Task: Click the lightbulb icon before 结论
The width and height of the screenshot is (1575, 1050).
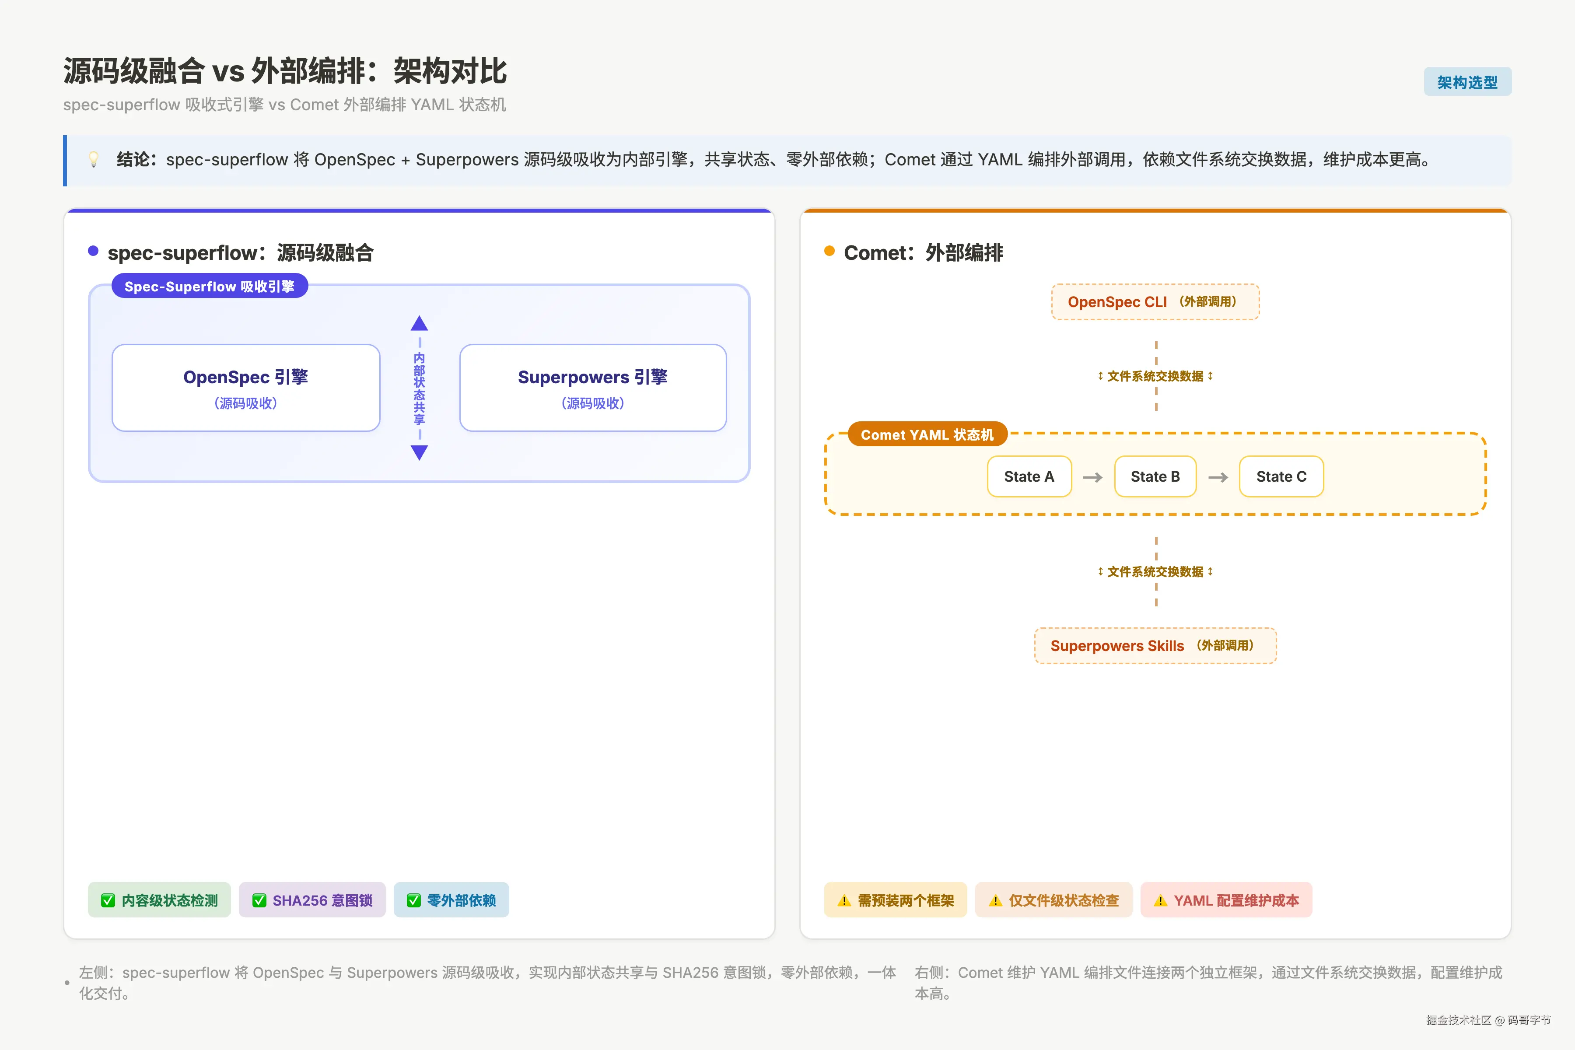Action: coord(94,159)
